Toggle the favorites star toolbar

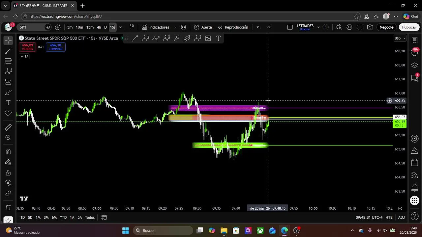[x=8, y=220]
